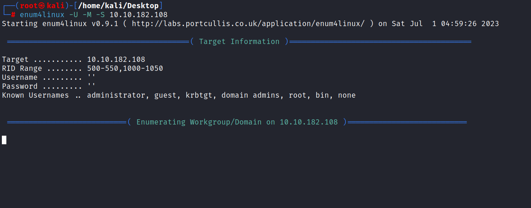The width and height of the screenshot is (531, 208).
Task: Click the blinking terminal cursor block
Action: [4, 140]
